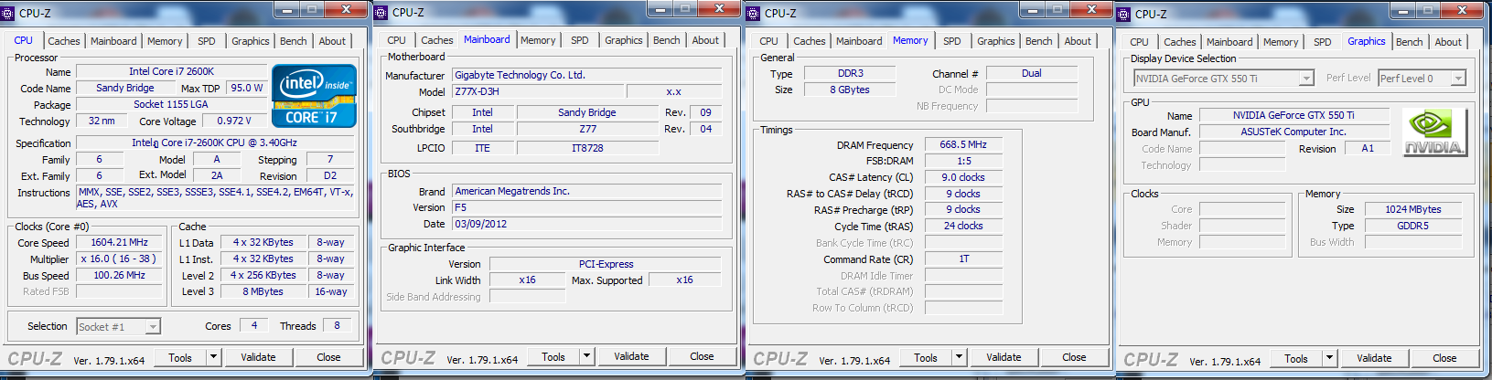Click the GPU memory size 1024 MBytes
1492x380 pixels.
[x=1412, y=210]
